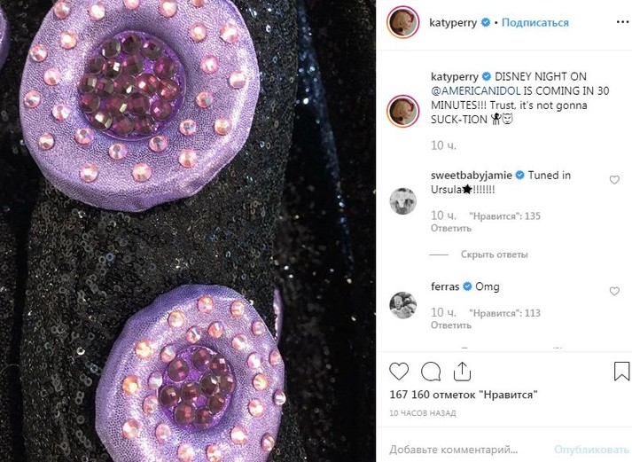This screenshot has width=632, height=462.
Task: Like the ferras comment with its heart
Action: pyautogui.click(x=614, y=291)
